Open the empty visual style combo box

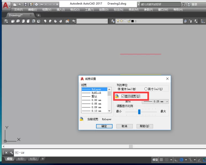(x=92, y=21)
